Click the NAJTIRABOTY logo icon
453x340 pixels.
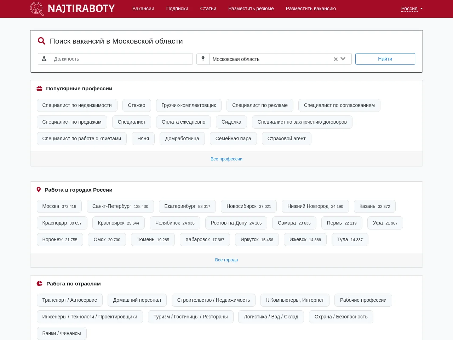[x=37, y=8]
